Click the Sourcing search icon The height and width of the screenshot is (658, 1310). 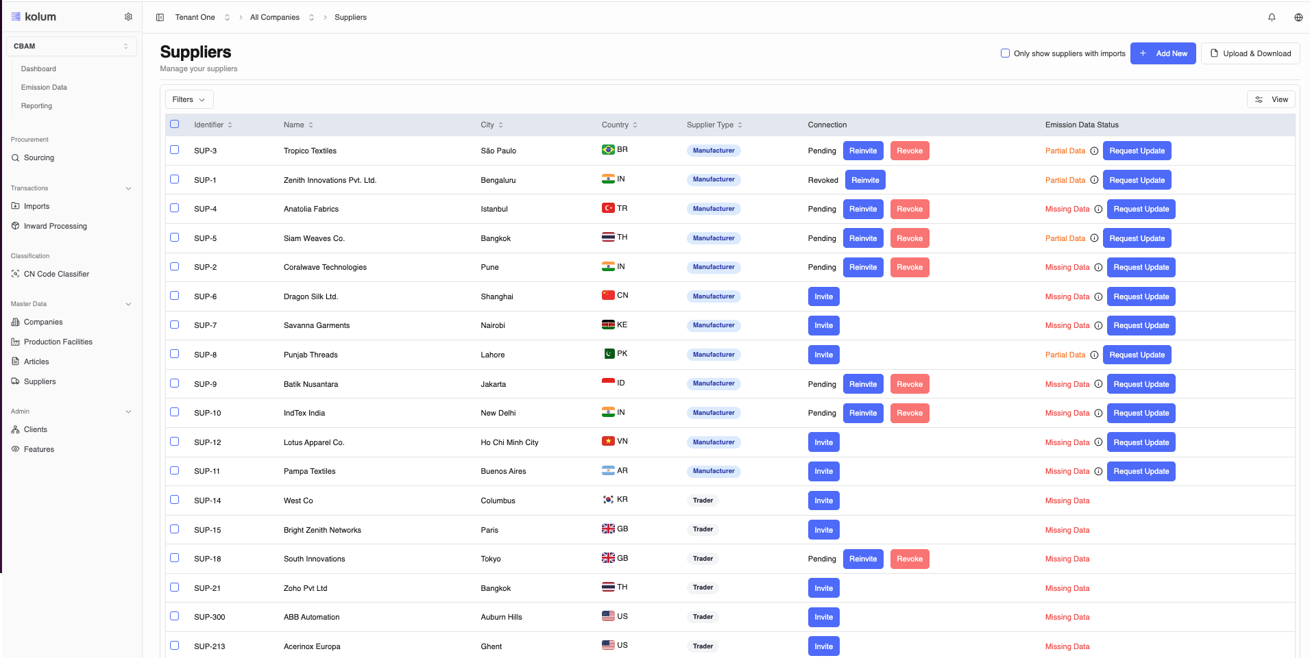[x=15, y=158]
